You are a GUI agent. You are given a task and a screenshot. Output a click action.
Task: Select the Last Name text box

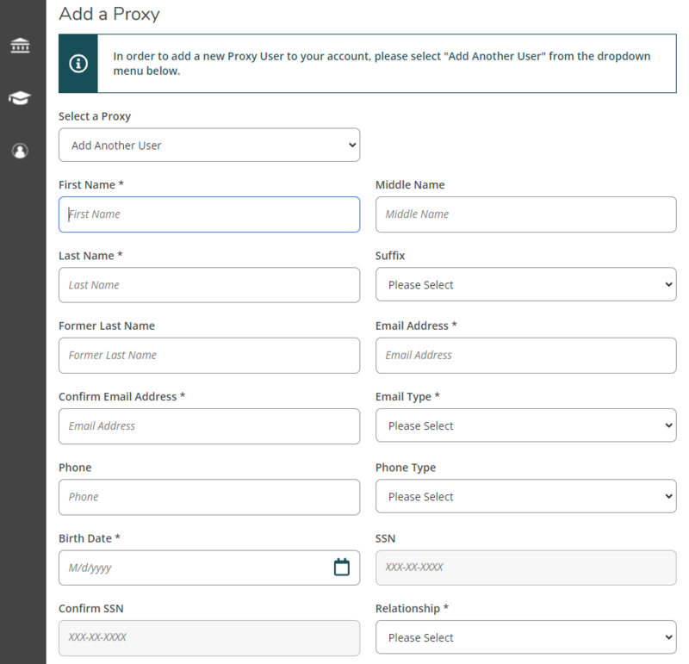208,284
